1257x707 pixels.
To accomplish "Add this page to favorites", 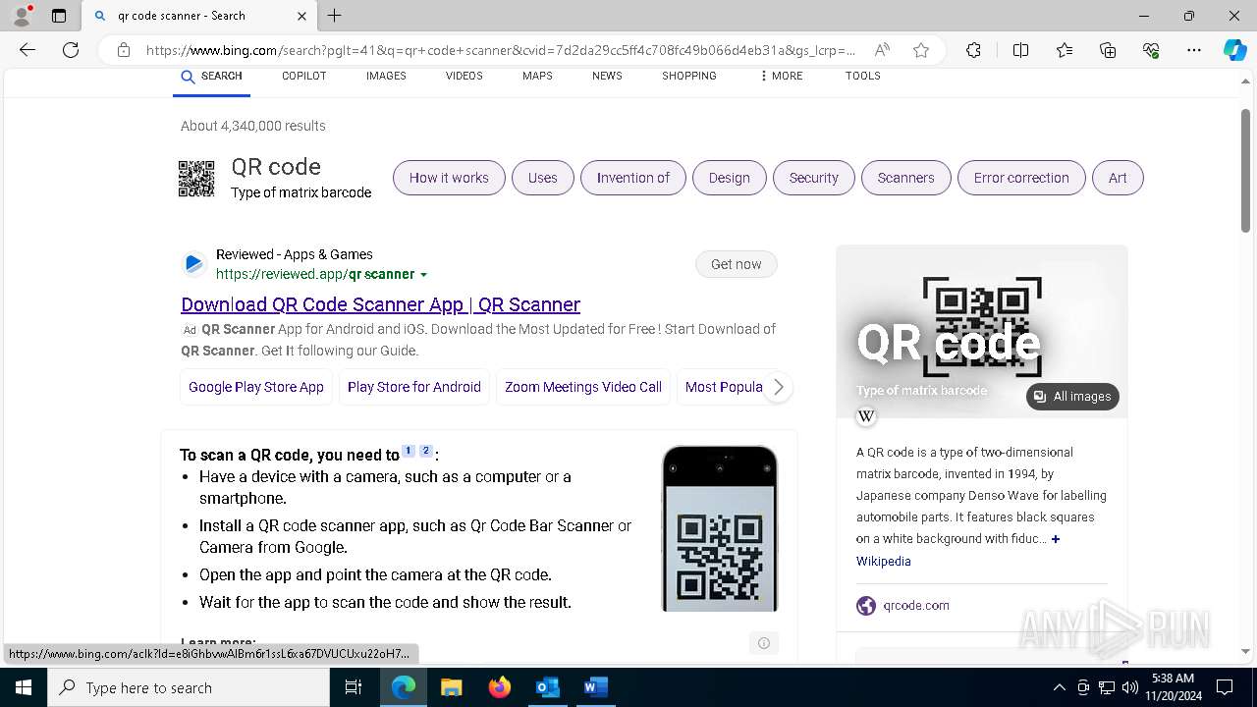I will 921,50.
